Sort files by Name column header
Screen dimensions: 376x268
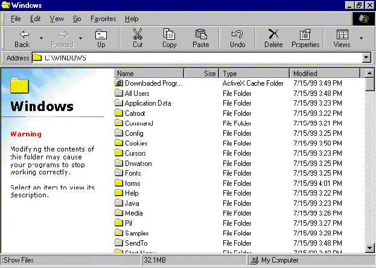point(149,73)
